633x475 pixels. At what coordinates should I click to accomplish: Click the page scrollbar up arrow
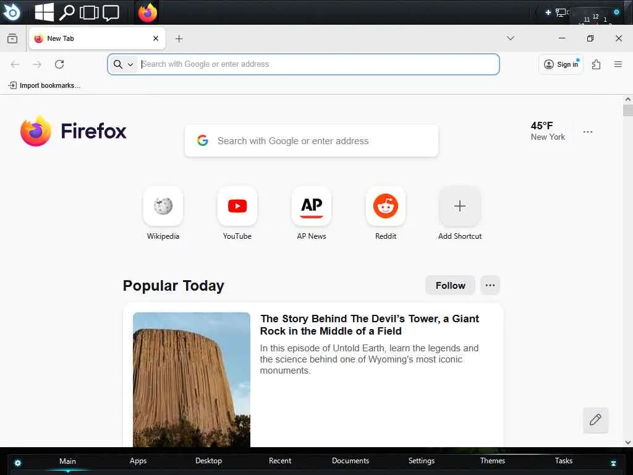coord(628,100)
